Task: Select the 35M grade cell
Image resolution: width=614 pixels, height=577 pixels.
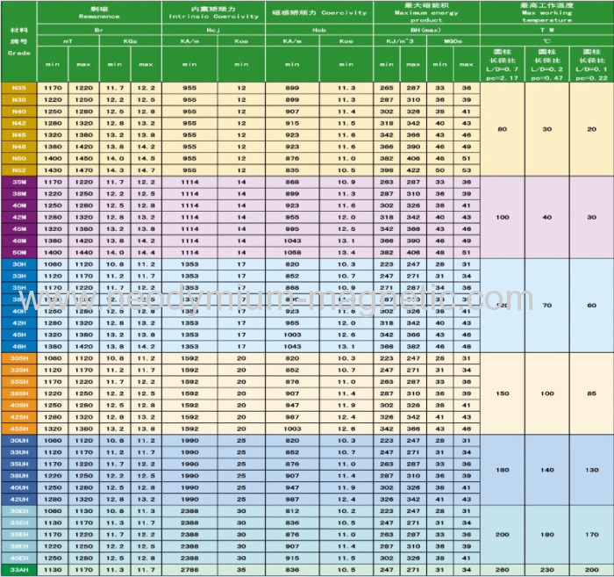Action: click(x=18, y=182)
